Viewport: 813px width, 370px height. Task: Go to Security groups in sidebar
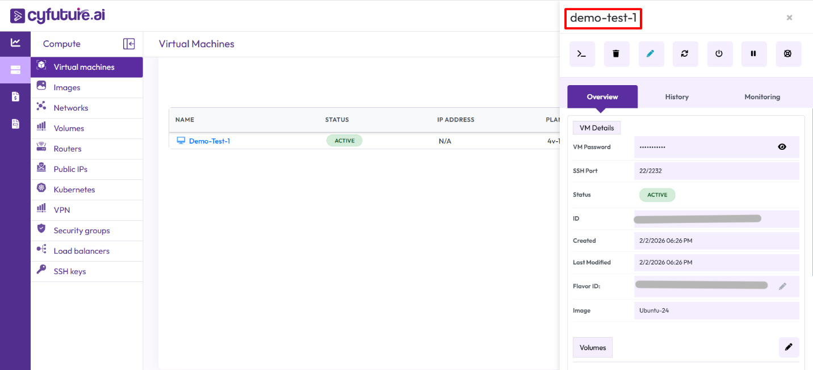[81, 230]
